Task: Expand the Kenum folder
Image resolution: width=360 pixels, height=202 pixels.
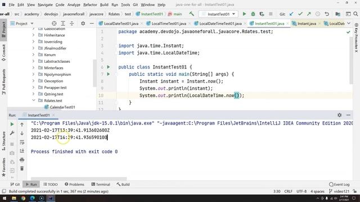Action: (x=34, y=55)
